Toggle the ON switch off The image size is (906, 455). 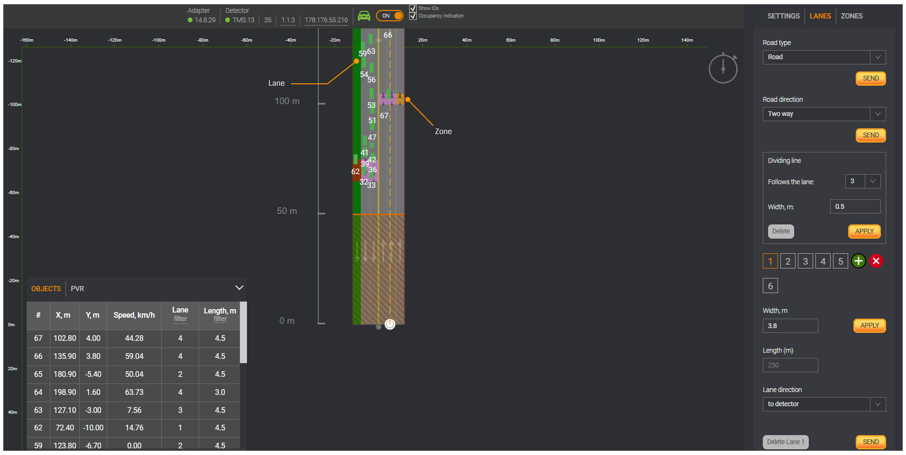coord(390,16)
